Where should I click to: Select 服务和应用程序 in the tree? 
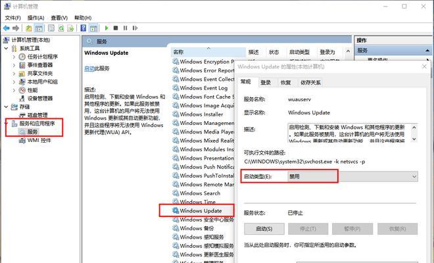pyautogui.click(x=37, y=123)
